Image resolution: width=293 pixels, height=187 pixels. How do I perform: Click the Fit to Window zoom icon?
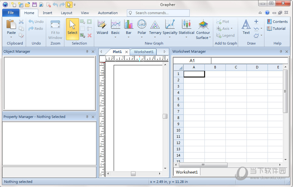(55, 24)
